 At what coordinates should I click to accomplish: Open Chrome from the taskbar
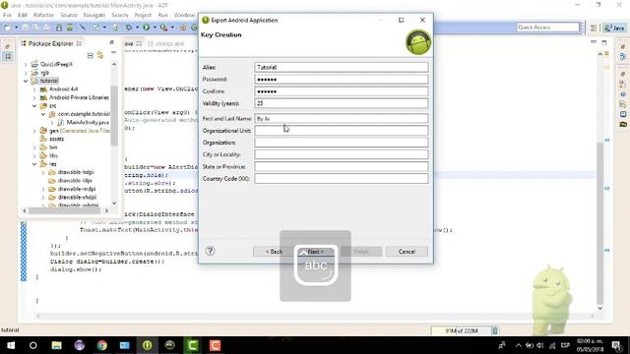pos(102,345)
